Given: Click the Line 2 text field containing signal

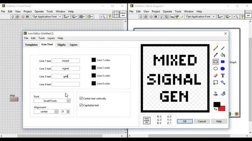Looking at the screenshot, I should click(x=66, y=69).
